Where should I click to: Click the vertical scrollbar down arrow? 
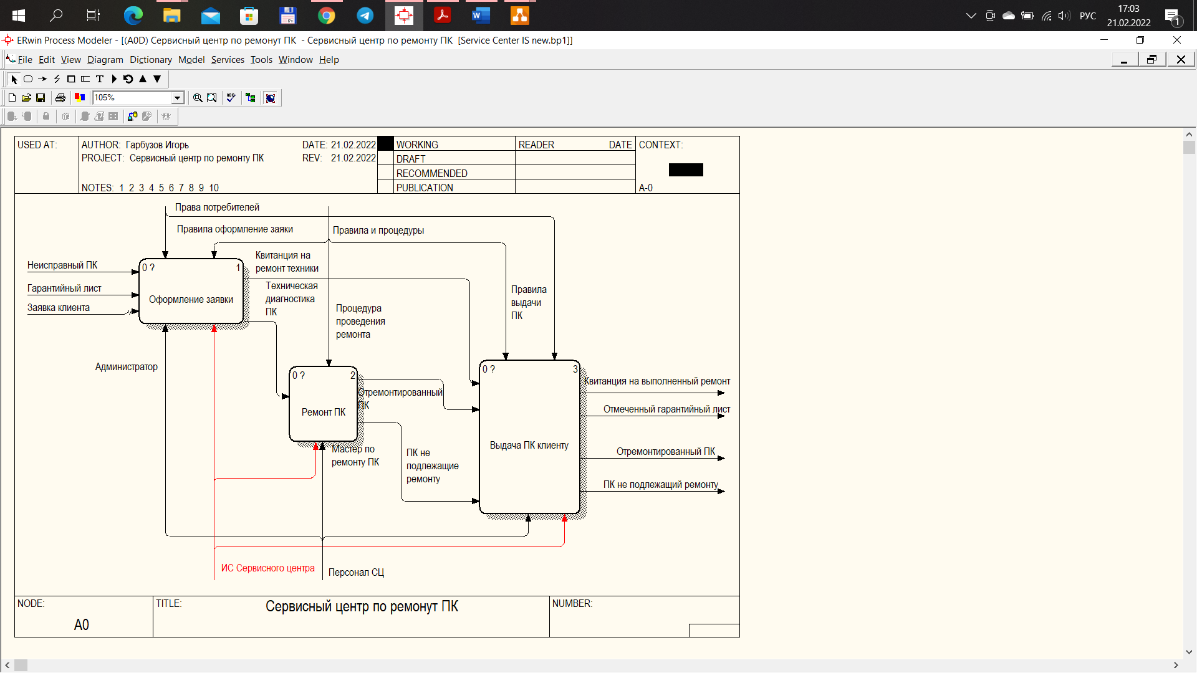tap(1189, 652)
